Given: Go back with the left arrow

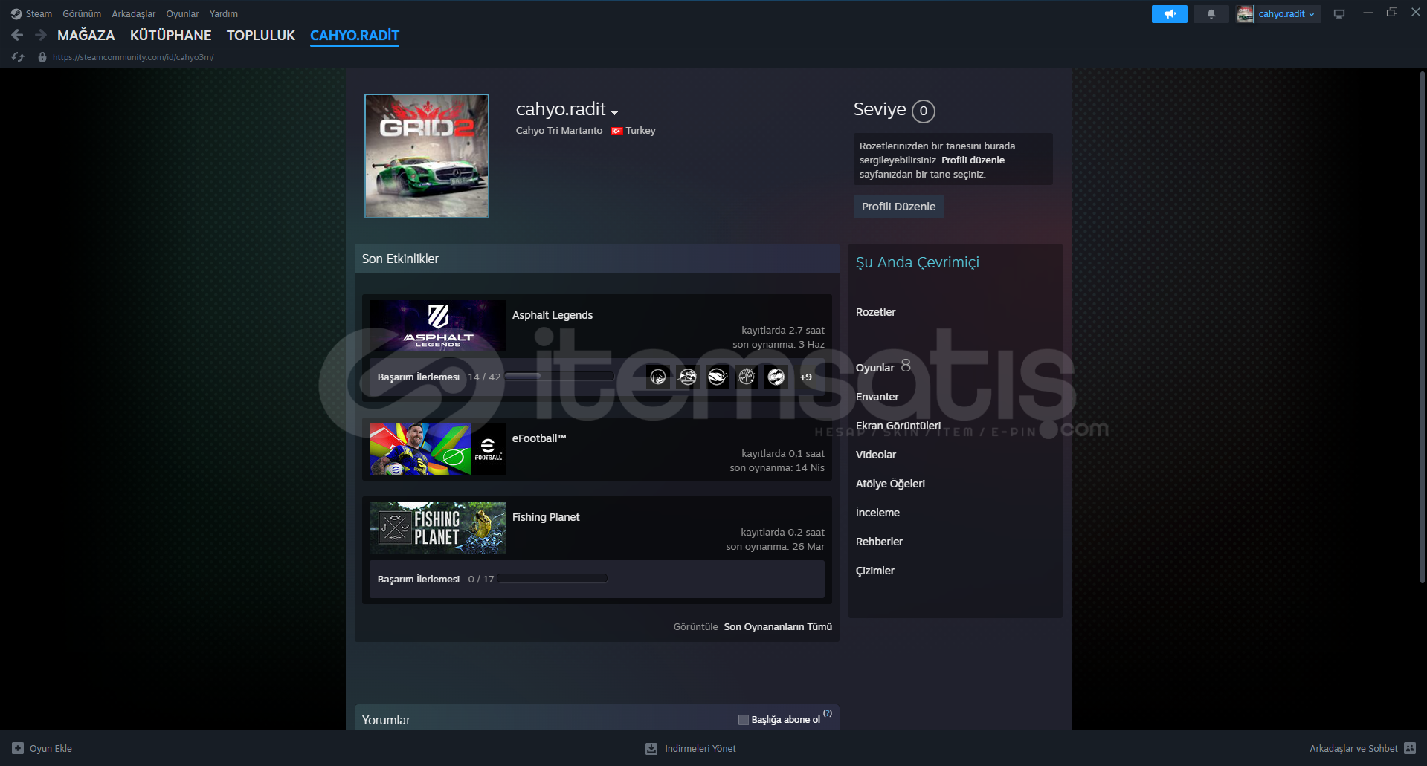Looking at the screenshot, I should (17, 35).
